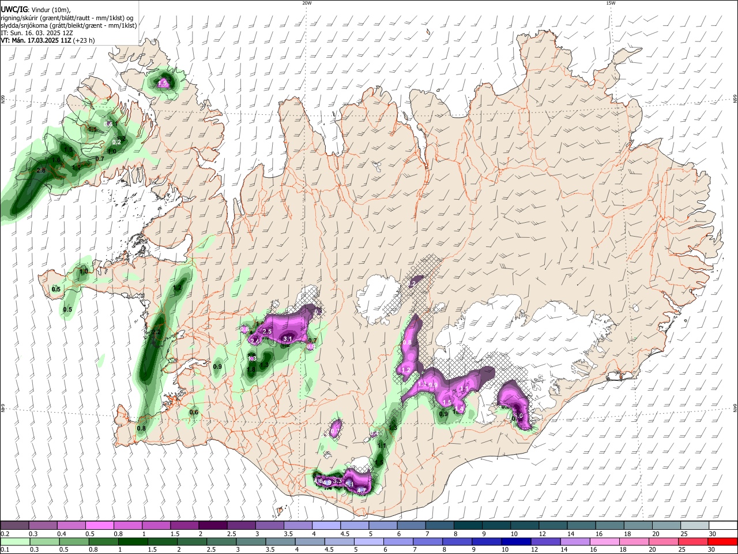Click the magenta 1.5 snow cell off north coast
This screenshot has height=554, width=738.
point(163,84)
